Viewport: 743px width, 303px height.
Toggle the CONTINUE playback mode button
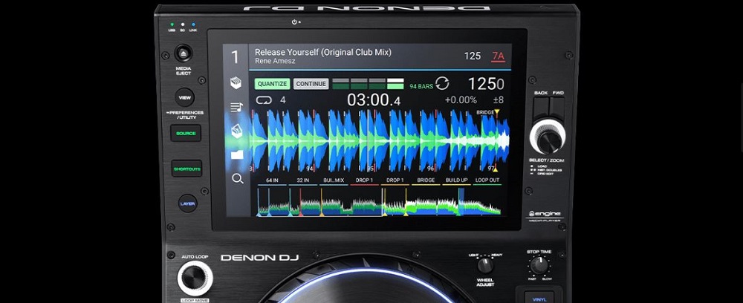[311, 84]
